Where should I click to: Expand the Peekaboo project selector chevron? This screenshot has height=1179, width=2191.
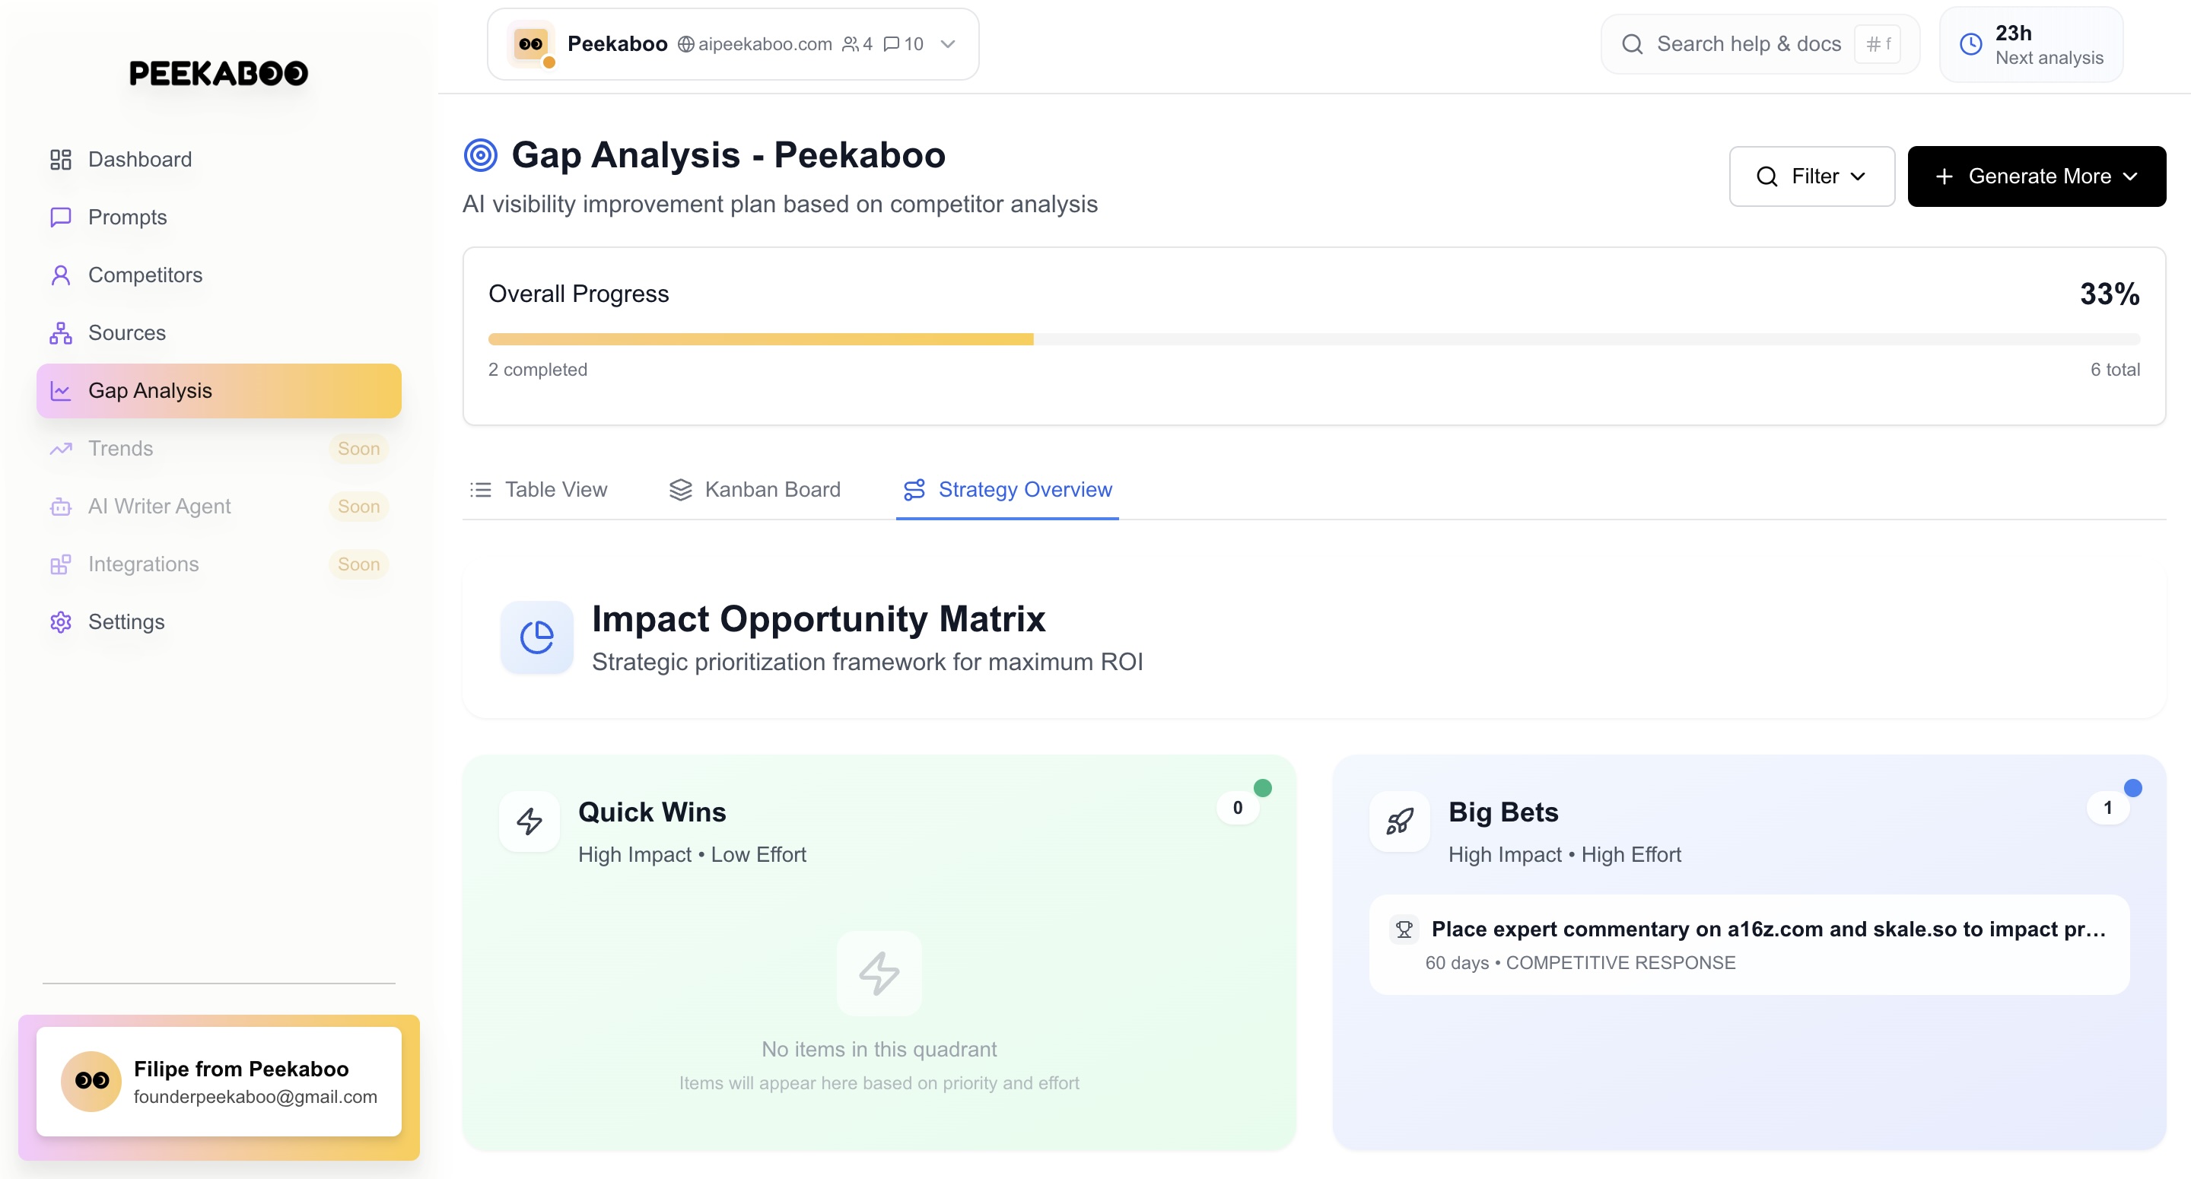click(x=947, y=44)
